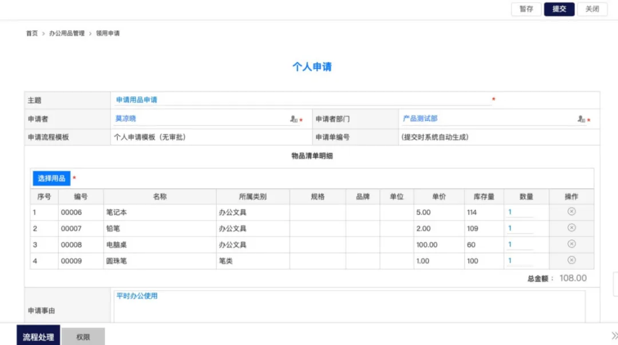Select item code 00008
Image resolution: width=618 pixels, height=345 pixels.
tap(72, 244)
